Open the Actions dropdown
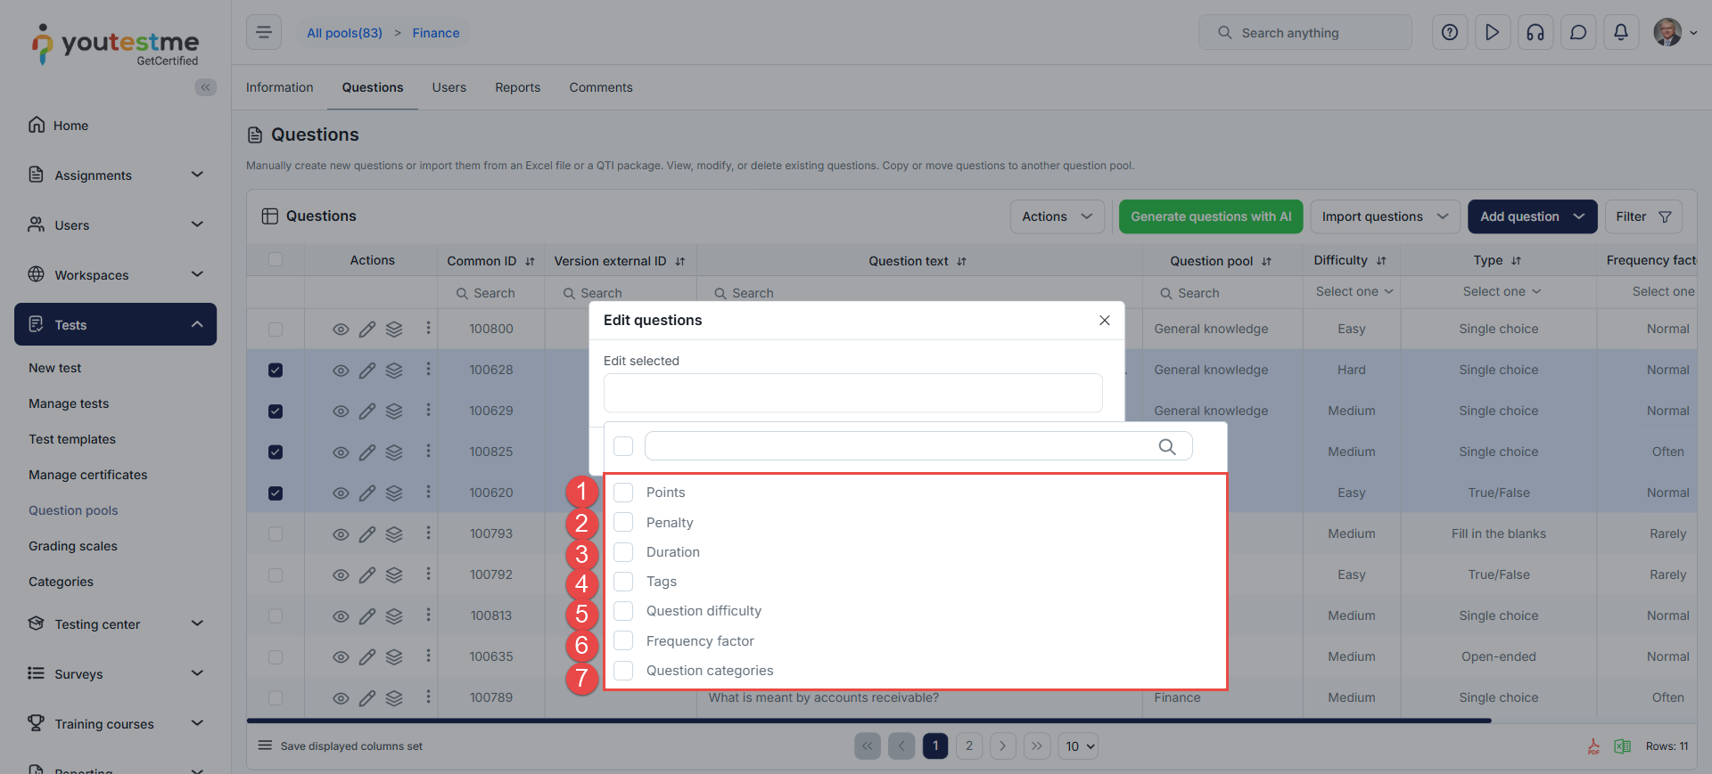 coord(1057,216)
